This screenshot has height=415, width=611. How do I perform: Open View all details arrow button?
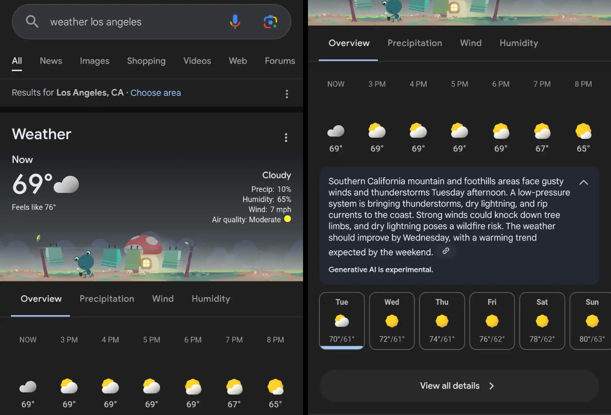[x=459, y=386]
